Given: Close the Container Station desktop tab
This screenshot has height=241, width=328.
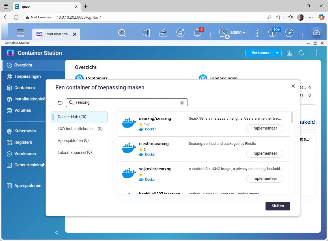Looking at the screenshot, I should click(x=74, y=34).
